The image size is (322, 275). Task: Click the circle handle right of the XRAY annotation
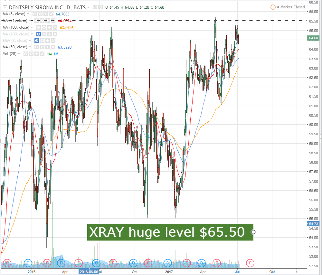253,232
